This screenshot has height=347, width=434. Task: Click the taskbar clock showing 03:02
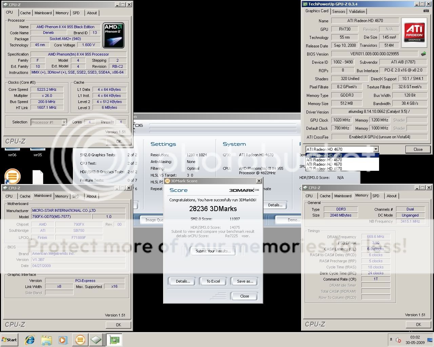click(x=415, y=338)
